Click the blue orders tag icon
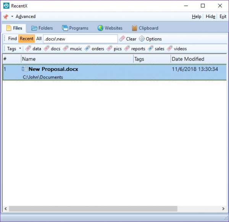The image size is (229, 222). tap(87, 48)
